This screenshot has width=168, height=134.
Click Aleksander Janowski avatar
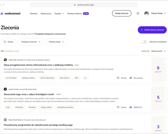click(5, 60)
